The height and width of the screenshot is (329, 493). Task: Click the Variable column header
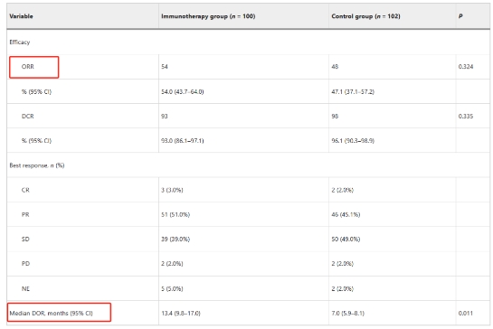21,16
